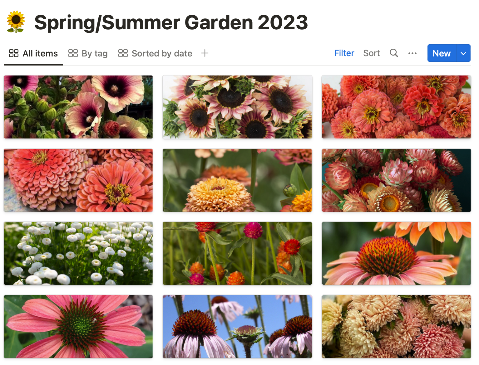Click the gallery icon beside All items
The width and height of the screenshot is (479, 365).
click(x=14, y=53)
